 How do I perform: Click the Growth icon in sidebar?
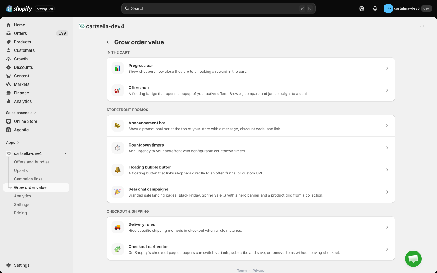pos(8,59)
